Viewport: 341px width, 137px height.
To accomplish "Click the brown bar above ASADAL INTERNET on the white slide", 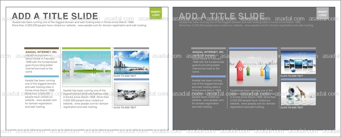I will (42, 48).
